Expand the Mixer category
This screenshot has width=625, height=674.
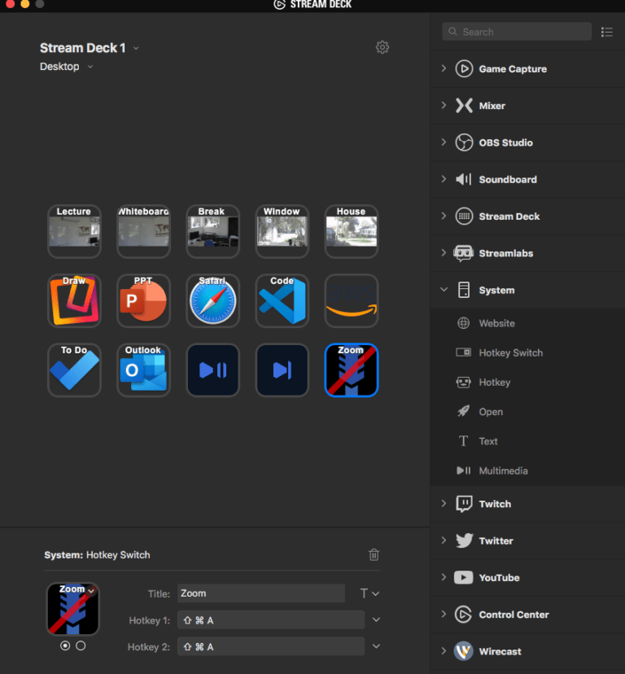[x=444, y=105]
